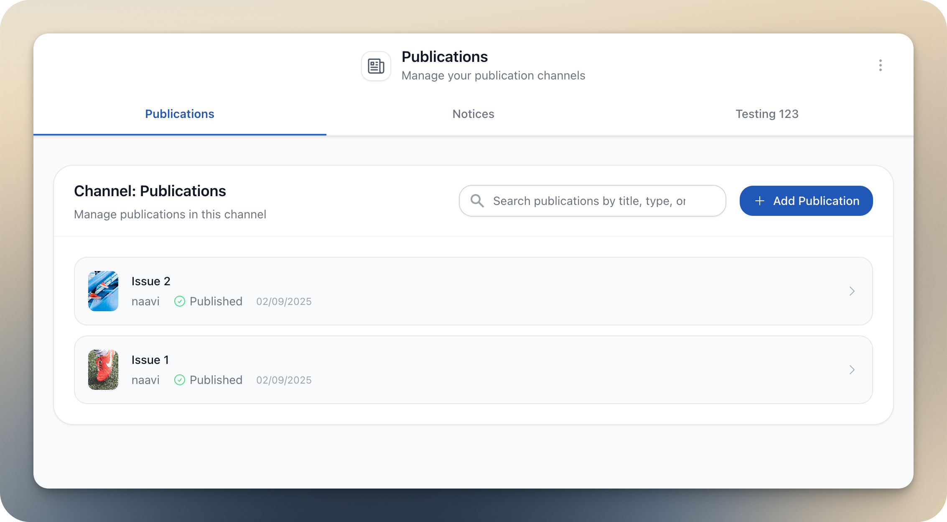Click the blue active tab underline indicator
This screenshot has width=947, height=522.
click(180, 134)
